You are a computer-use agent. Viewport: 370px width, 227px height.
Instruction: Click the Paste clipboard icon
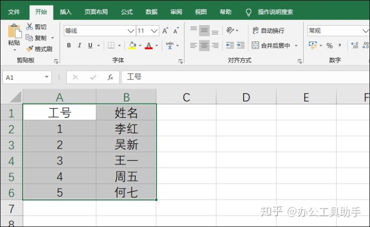tap(14, 31)
